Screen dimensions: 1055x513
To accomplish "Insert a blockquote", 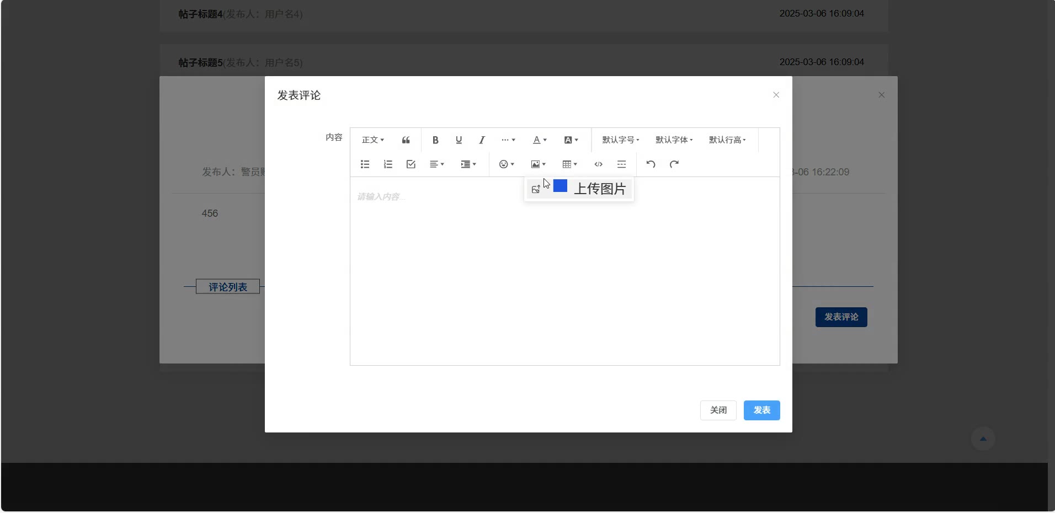I will coord(406,140).
